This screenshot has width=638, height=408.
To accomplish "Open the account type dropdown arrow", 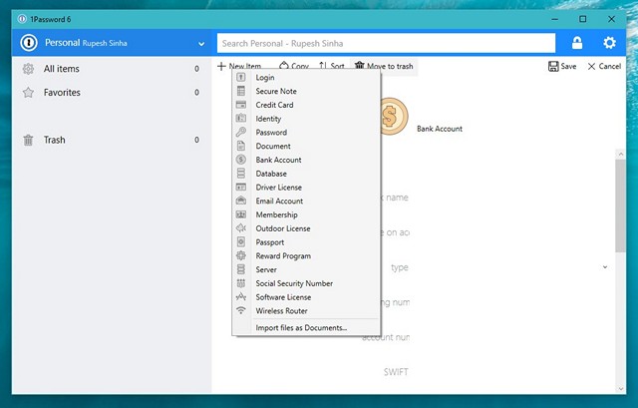I will click(605, 267).
